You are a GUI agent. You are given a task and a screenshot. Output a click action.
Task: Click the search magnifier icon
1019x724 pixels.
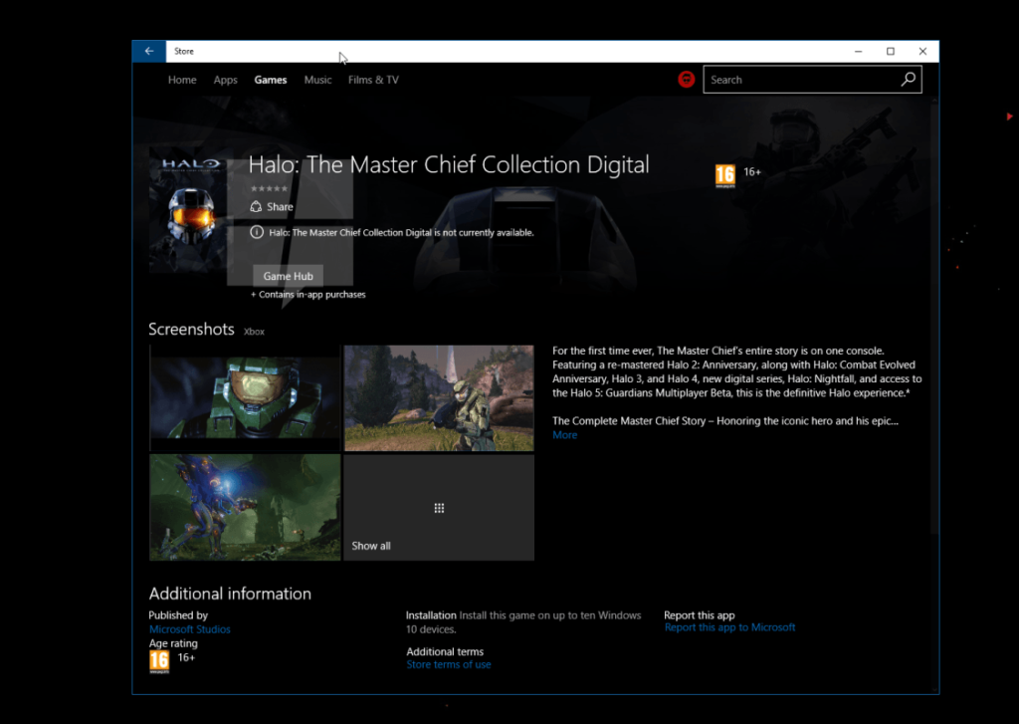pos(907,79)
